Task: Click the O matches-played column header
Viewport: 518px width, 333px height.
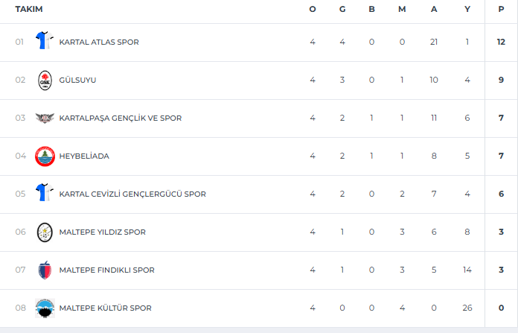Action: [x=313, y=9]
